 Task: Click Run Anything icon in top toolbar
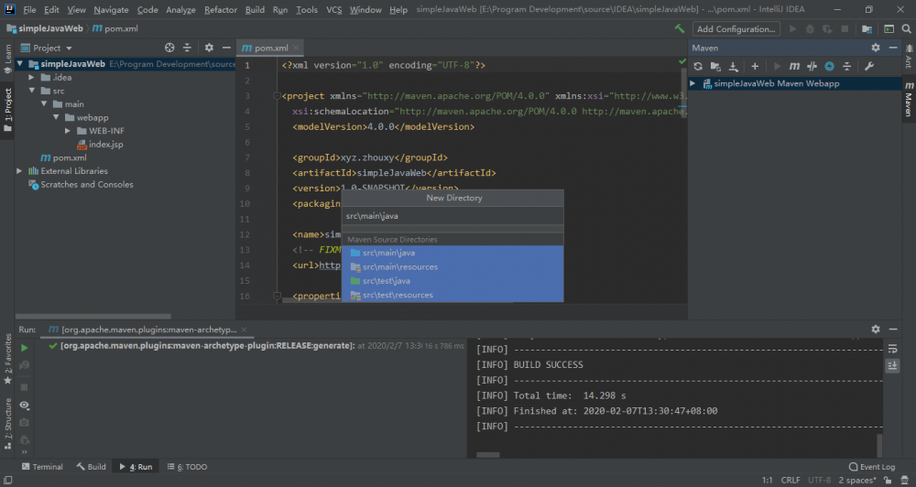889,28
